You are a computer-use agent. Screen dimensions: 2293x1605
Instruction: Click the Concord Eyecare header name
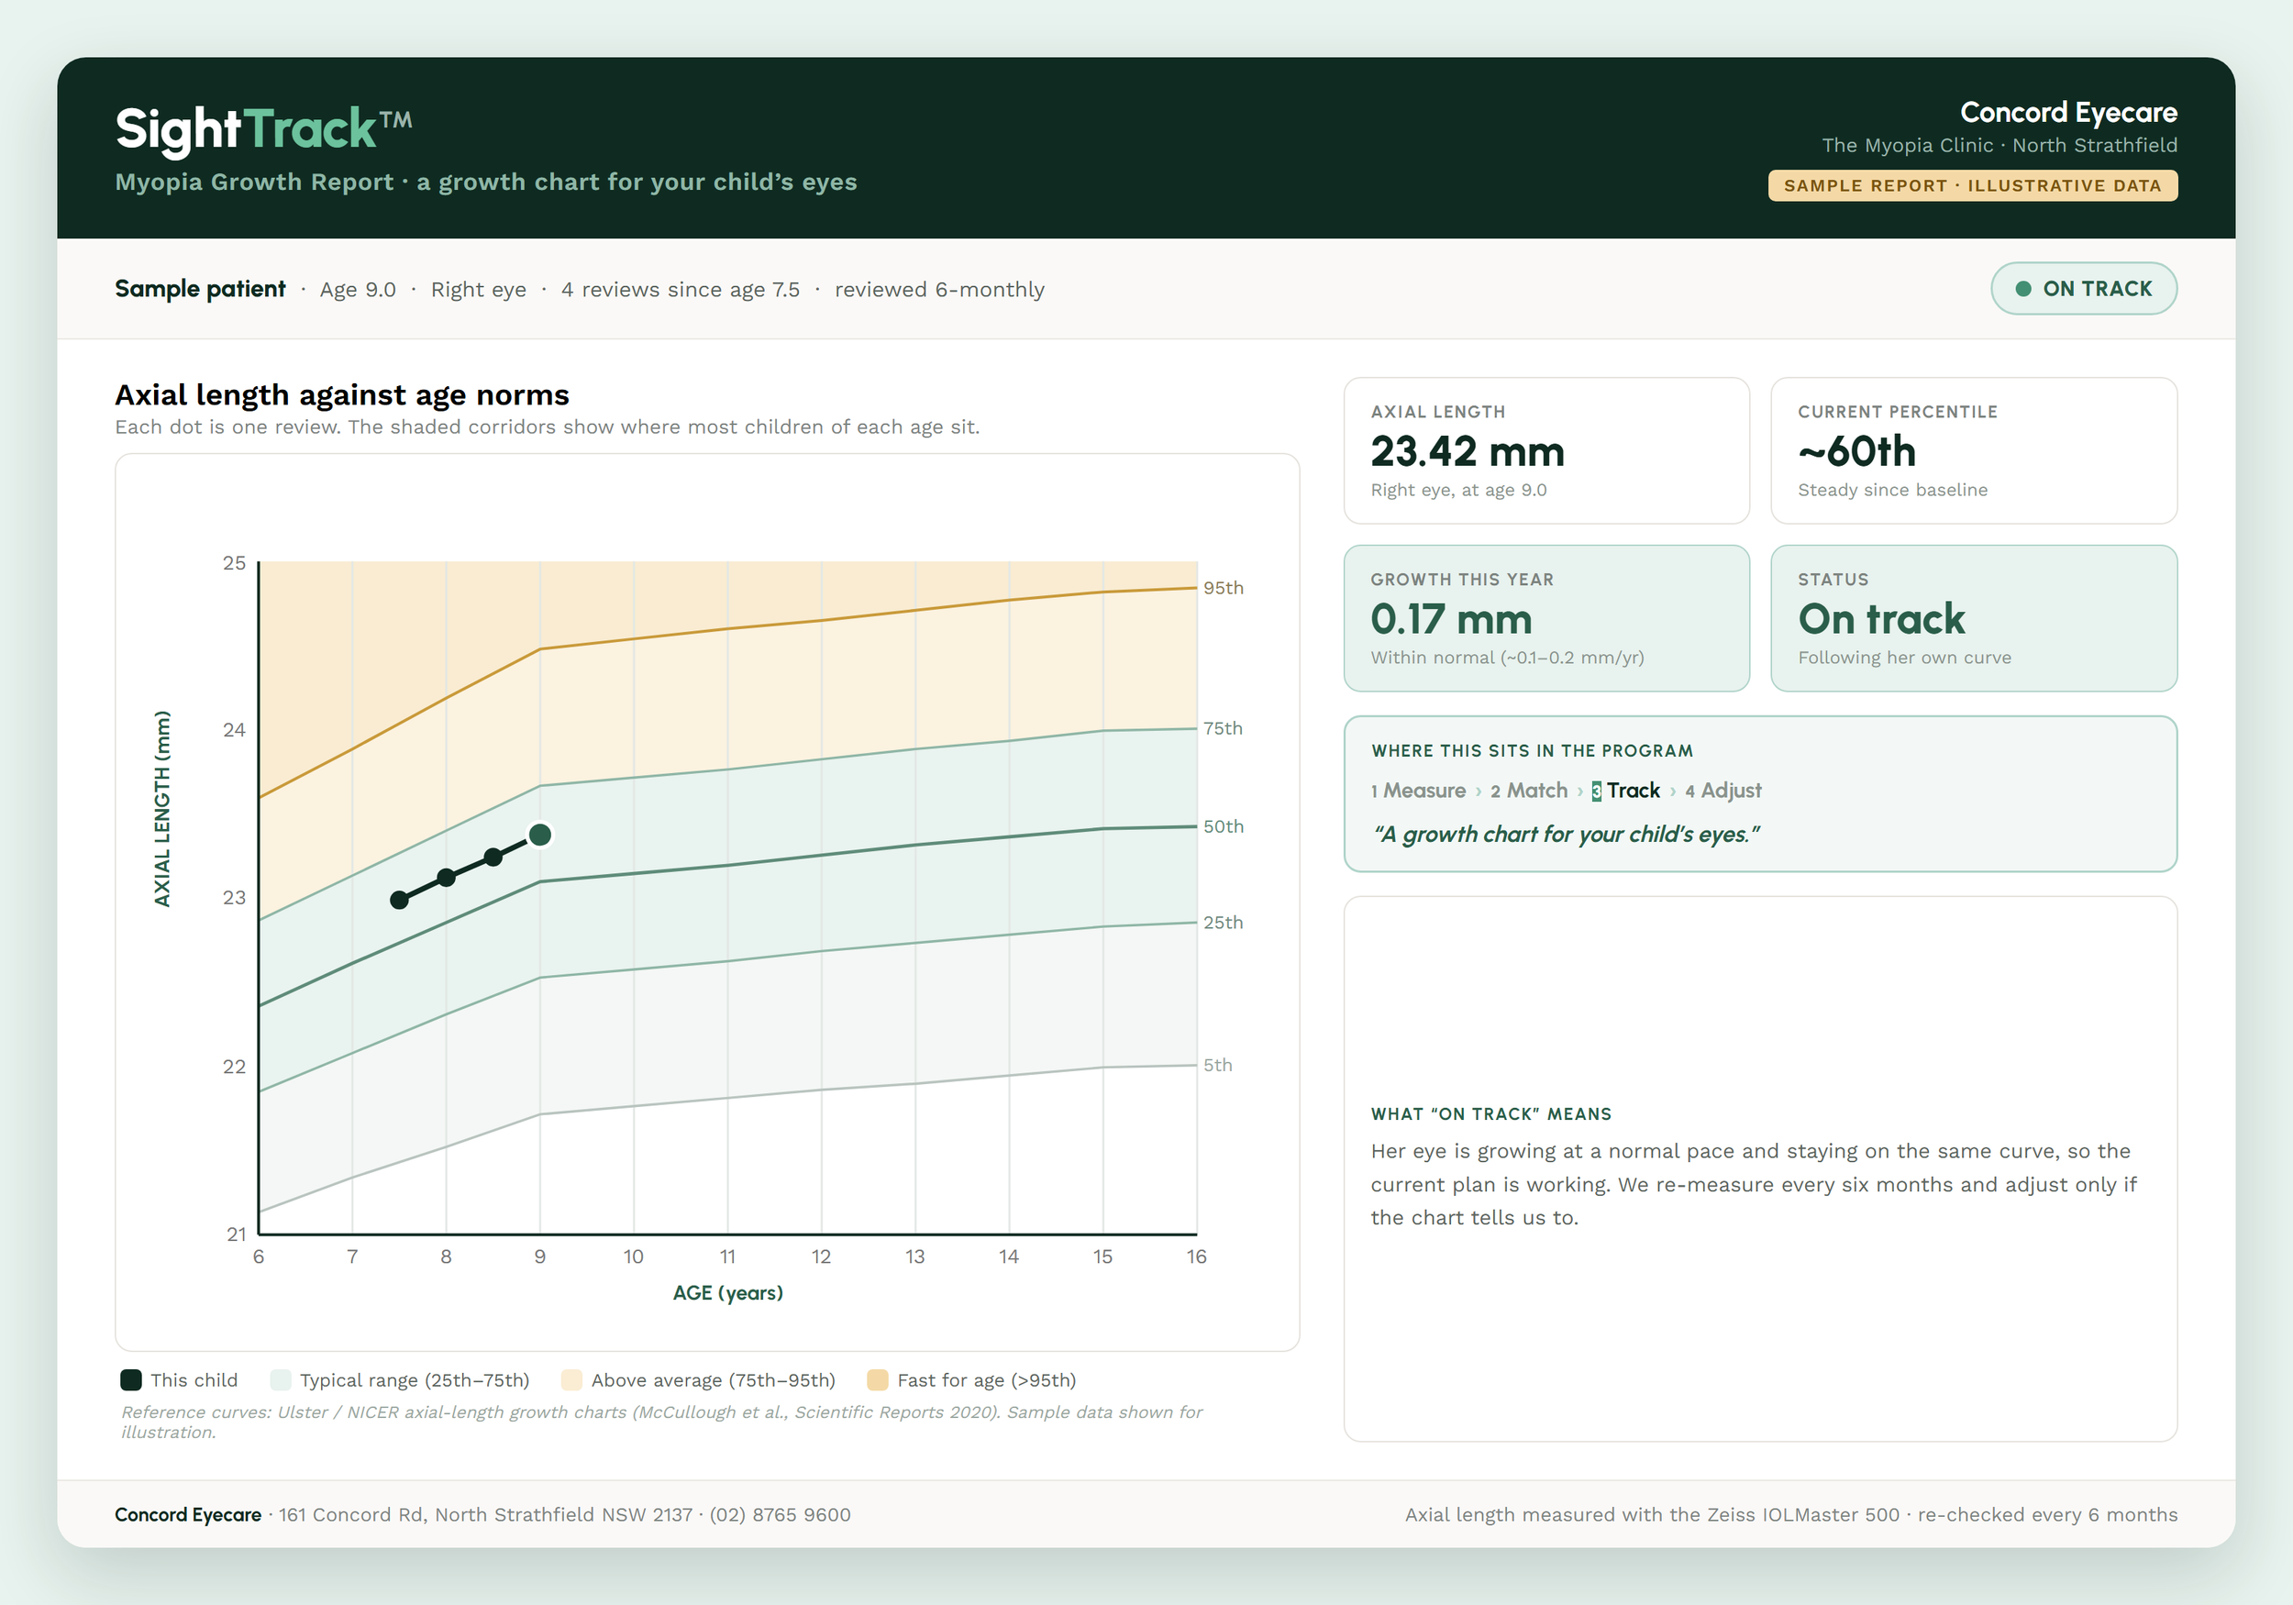click(x=2068, y=112)
